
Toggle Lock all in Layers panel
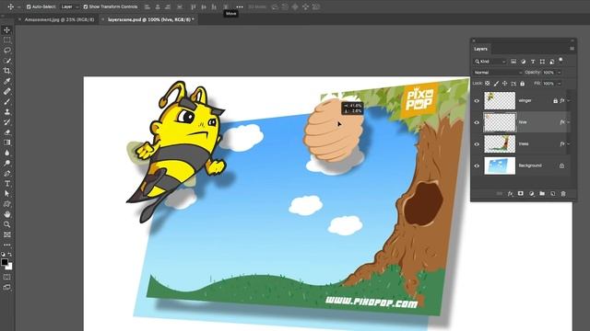[523, 84]
